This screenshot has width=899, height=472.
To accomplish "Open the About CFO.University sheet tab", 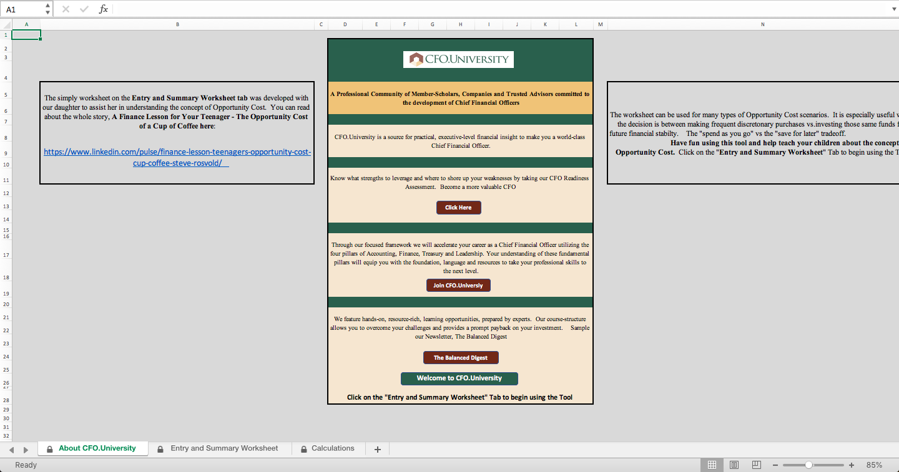I will coord(92,448).
